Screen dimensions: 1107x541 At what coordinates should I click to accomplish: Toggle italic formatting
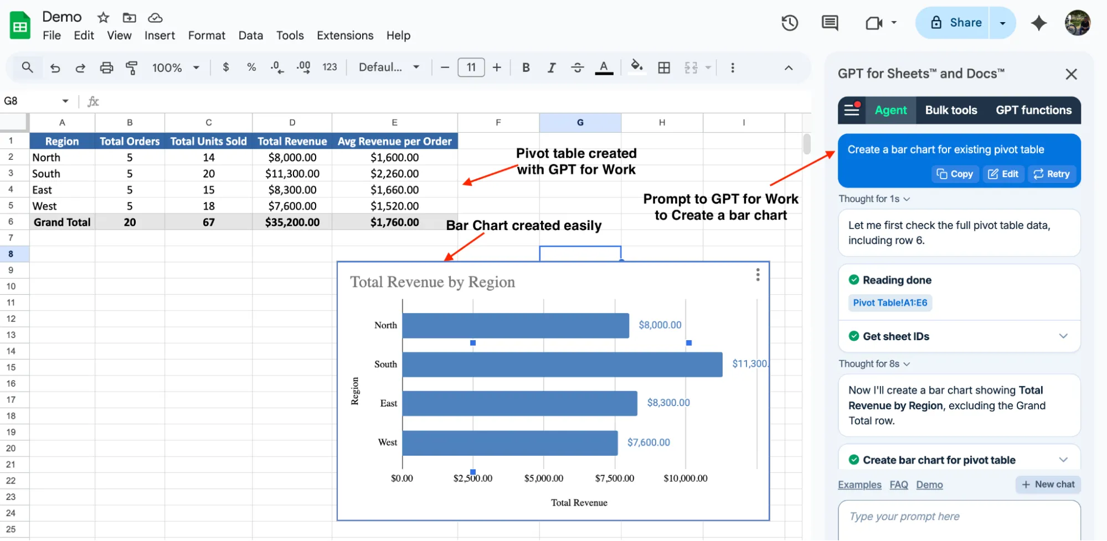[x=552, y=67]
